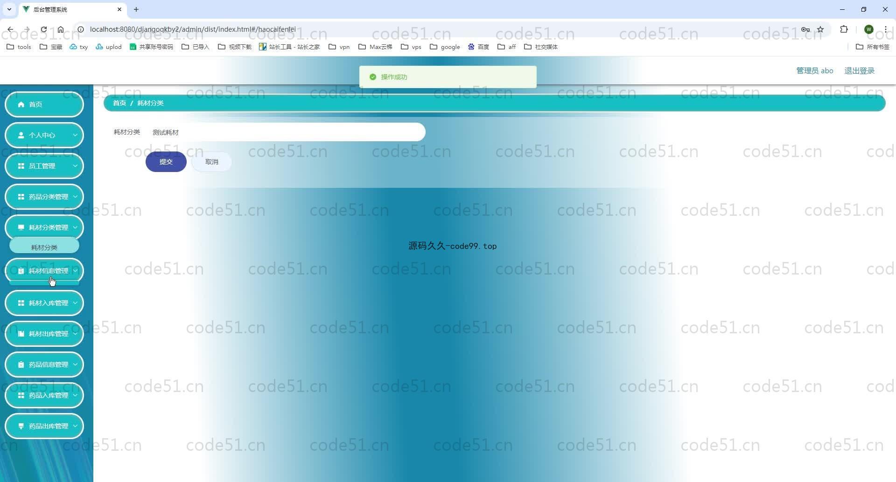Click the grid icon beside 药品入库管理
Viewport: 896px width, 482px height.
pyautogui.click(x=21, y=395)
